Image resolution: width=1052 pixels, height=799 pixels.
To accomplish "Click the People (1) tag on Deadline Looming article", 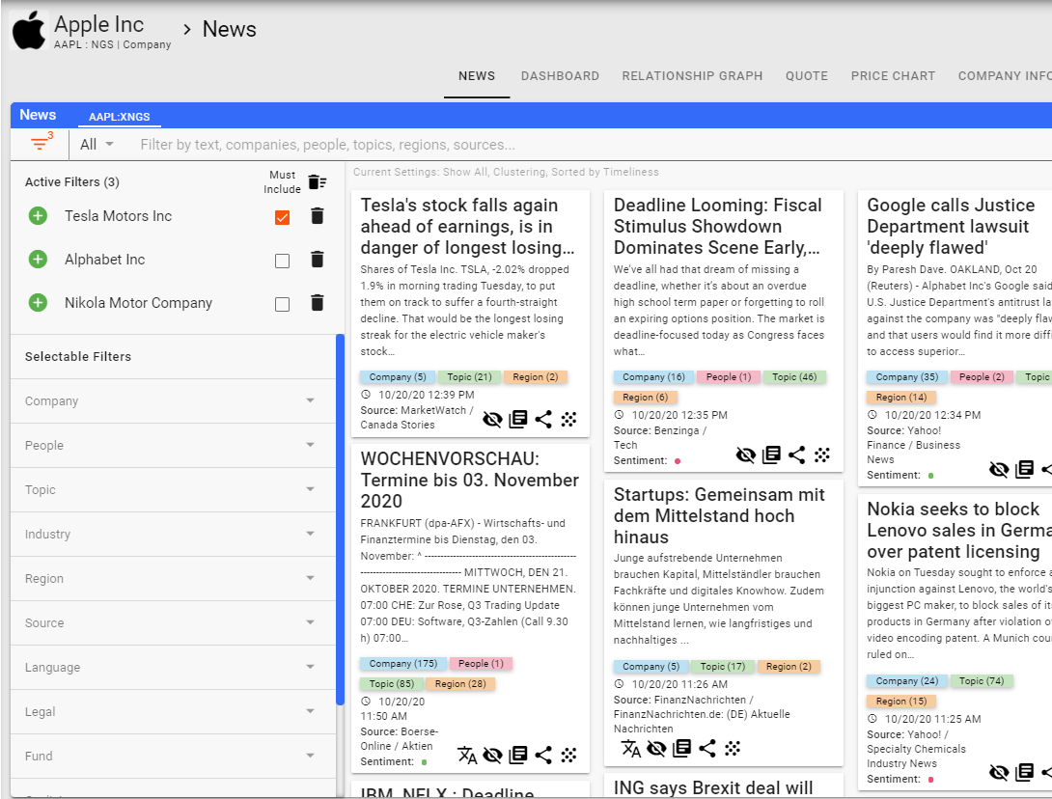I will coord(728,377).
